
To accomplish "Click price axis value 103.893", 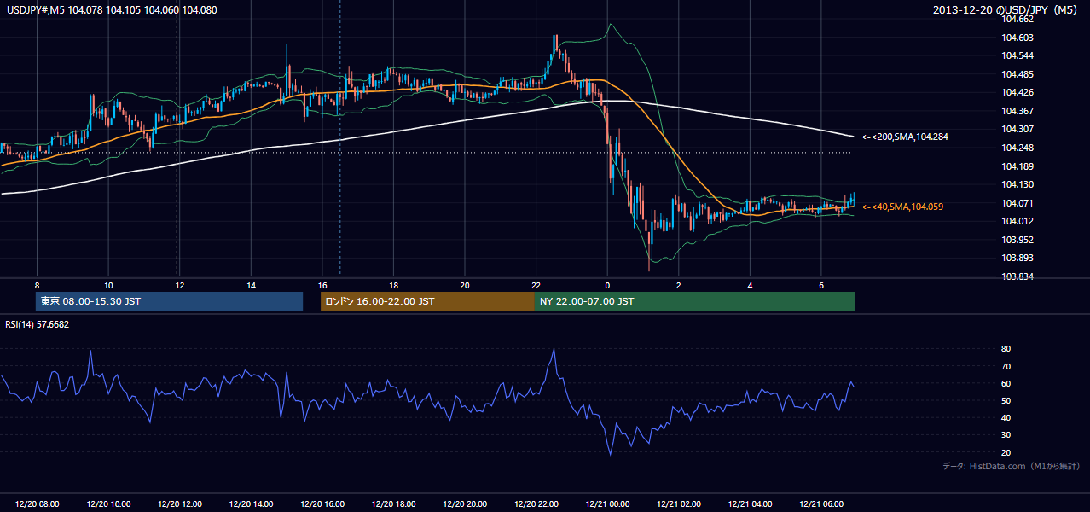I will (x=1018, y=259).
